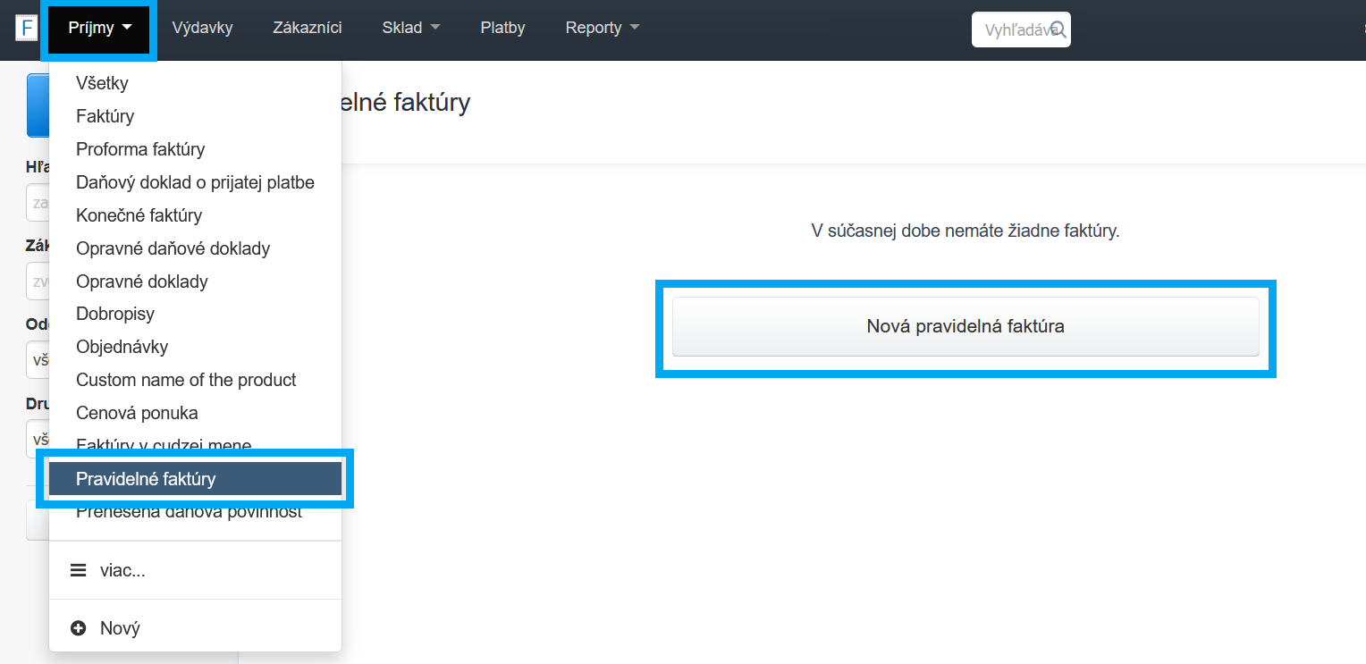This screenshot has height=664, width=1366.
Task: Click the search magnifier icon
Action: tap(1058, 29)
